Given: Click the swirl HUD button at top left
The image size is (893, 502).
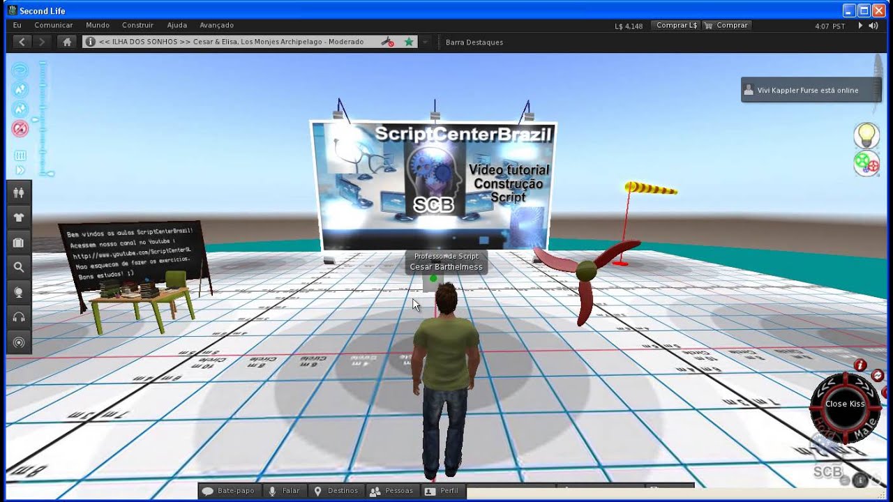Looking at the screenshot, I should 20,70.
